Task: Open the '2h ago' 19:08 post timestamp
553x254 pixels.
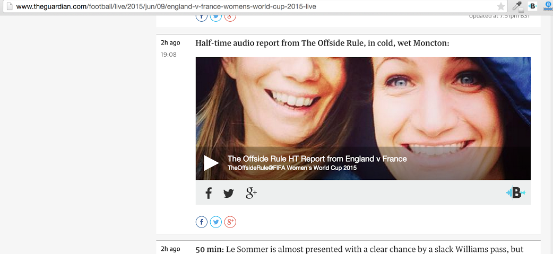Action: coord(170,43)
